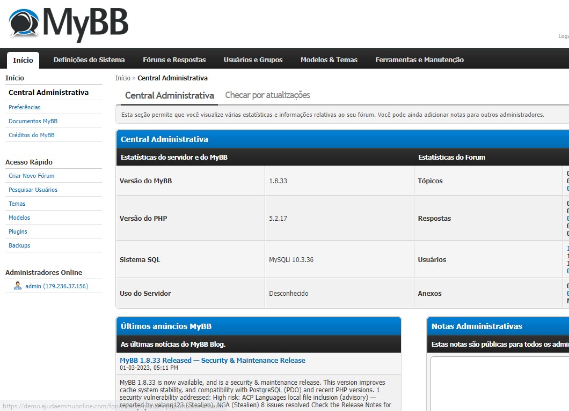
Task: Click the Respostas statistics label
Action: click(434, 218)
